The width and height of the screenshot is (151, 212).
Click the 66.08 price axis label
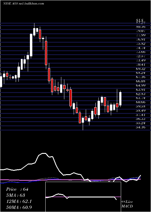tap(141, 81)
